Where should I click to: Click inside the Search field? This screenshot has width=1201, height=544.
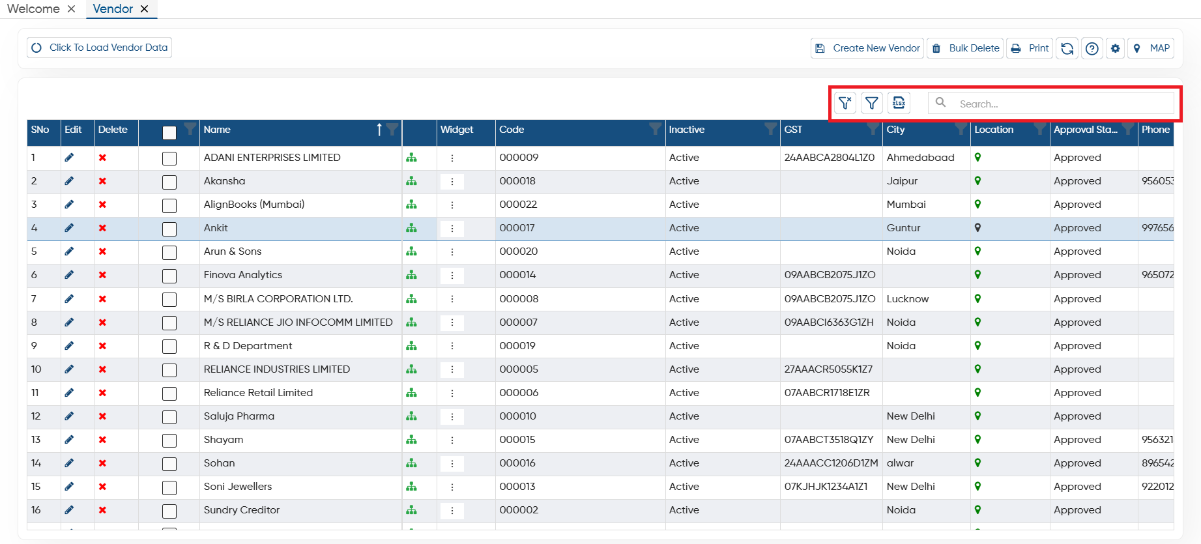click(x=1062, y=104)
